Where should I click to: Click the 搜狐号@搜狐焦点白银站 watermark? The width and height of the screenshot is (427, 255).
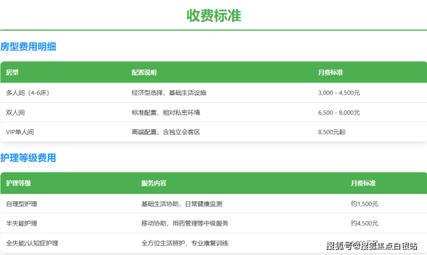(372, 246)
